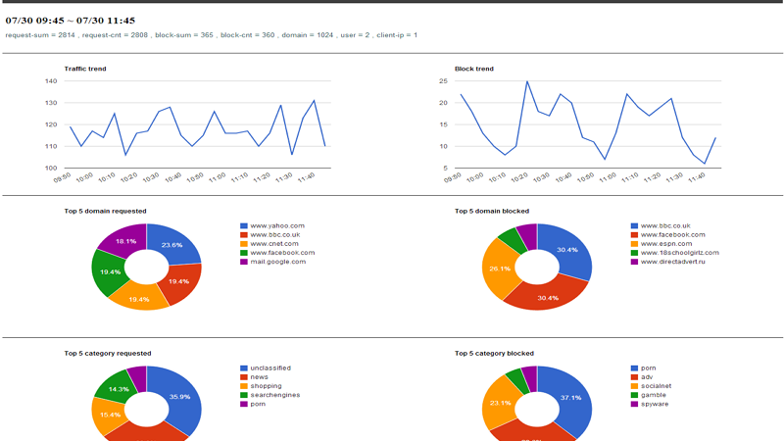Click the block-sum = 365 statistic

[184, 35]
